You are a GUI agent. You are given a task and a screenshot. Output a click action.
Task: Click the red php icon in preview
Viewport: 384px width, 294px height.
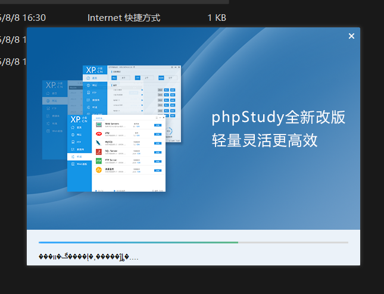(99, 134)
